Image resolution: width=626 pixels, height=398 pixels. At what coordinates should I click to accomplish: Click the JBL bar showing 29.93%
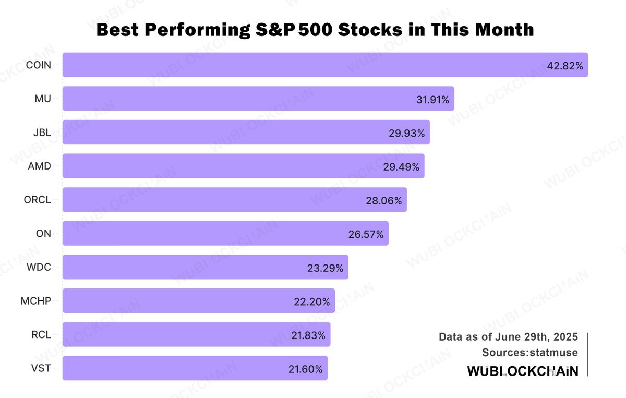(246, 132)
